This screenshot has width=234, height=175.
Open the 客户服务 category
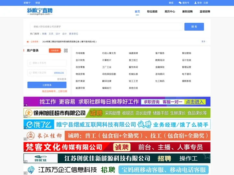click(x=160, y=53)
